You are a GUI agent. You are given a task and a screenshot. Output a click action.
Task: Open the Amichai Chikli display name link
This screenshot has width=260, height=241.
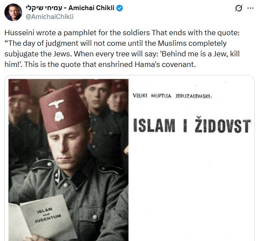pyautogui.click(x=92, y=8)
